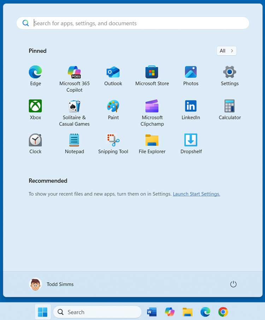Click the Pinned section heading
Image resolution: width=265 pixels, height=320 pixels.
coord(37,51)
